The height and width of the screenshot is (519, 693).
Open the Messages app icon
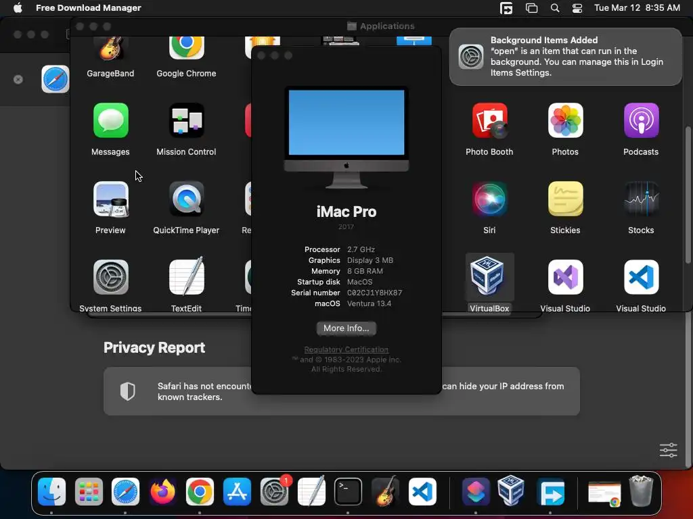coord(110,120)
